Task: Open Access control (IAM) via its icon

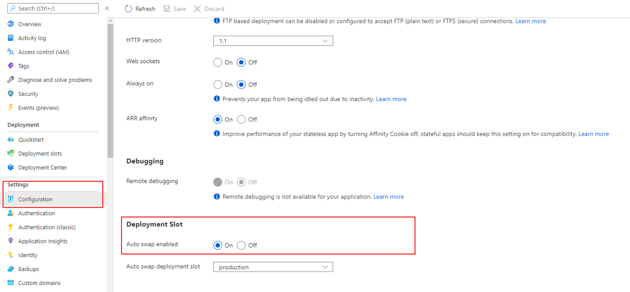Action: [11, 52]
